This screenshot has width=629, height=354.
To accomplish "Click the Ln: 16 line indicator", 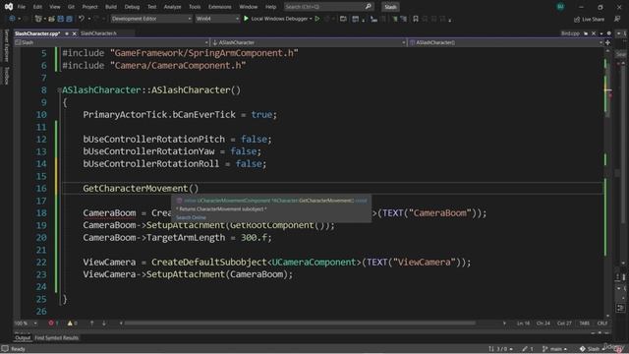I will pyautogui.click(x=523, y=324).
